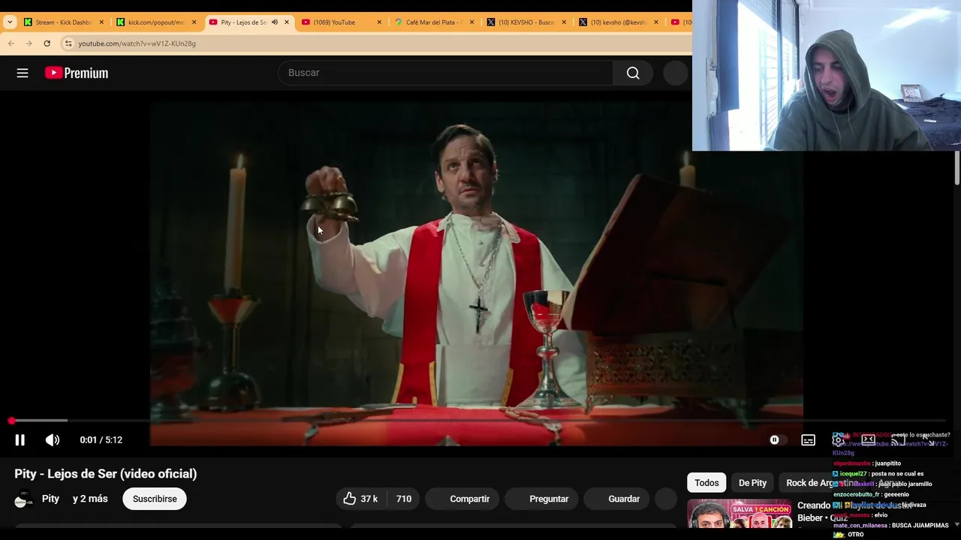The image size is (961, 540).
Task: Subscribe with the Suscribirse button
Action: coord(155,499)
